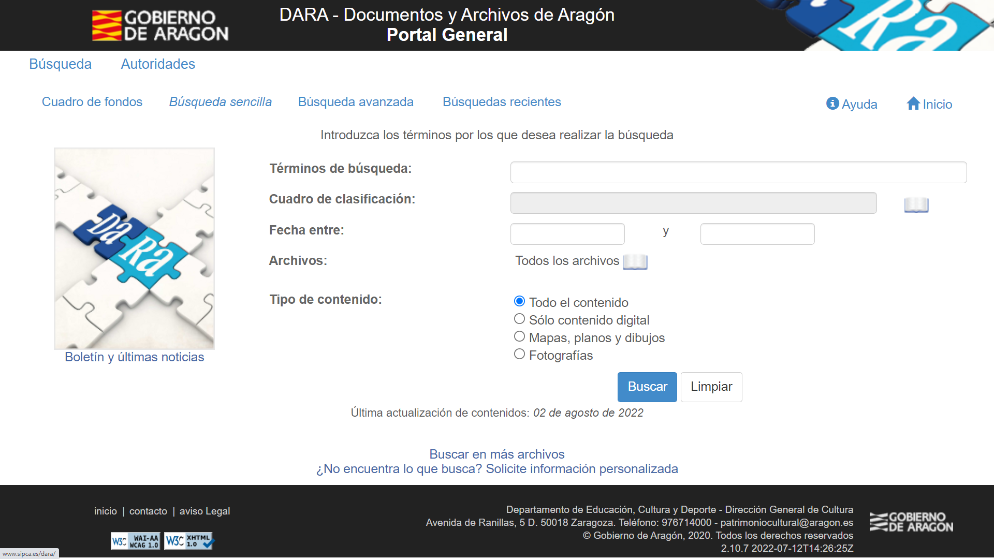This screenshot has height=559, width=994.
Task: Select Mapas, planos y dibujos option
Action: click(x=519, y=336)
